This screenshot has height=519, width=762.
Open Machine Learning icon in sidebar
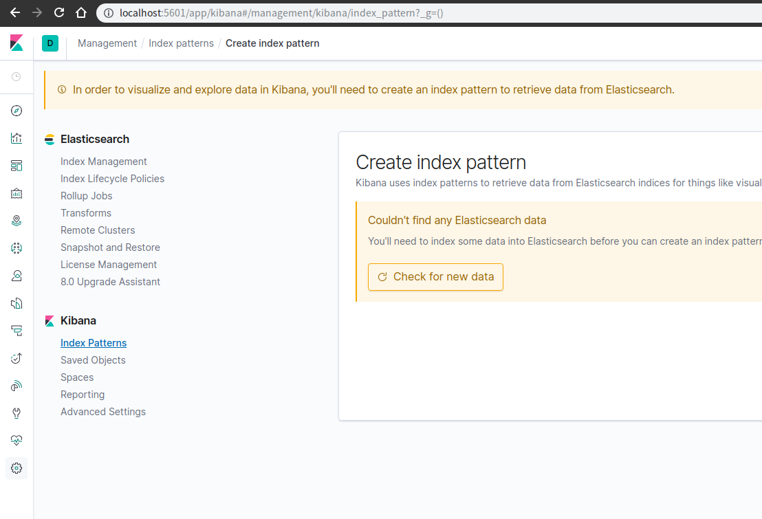pos(17,248)
